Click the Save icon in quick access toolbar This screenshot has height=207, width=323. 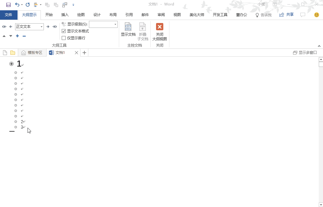pos(8,5)
